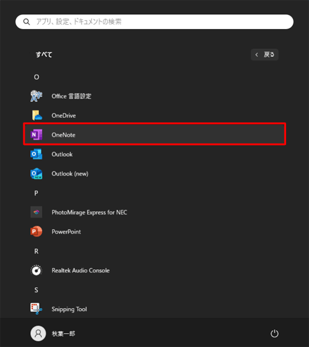Launch OneDrive from its folder icon
Image resolution: width=309 pixels, height=347 pixels.
[x=36, y=115]
